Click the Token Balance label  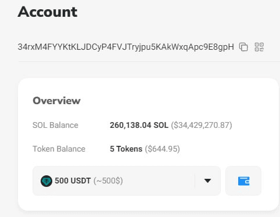click(59, 149)
